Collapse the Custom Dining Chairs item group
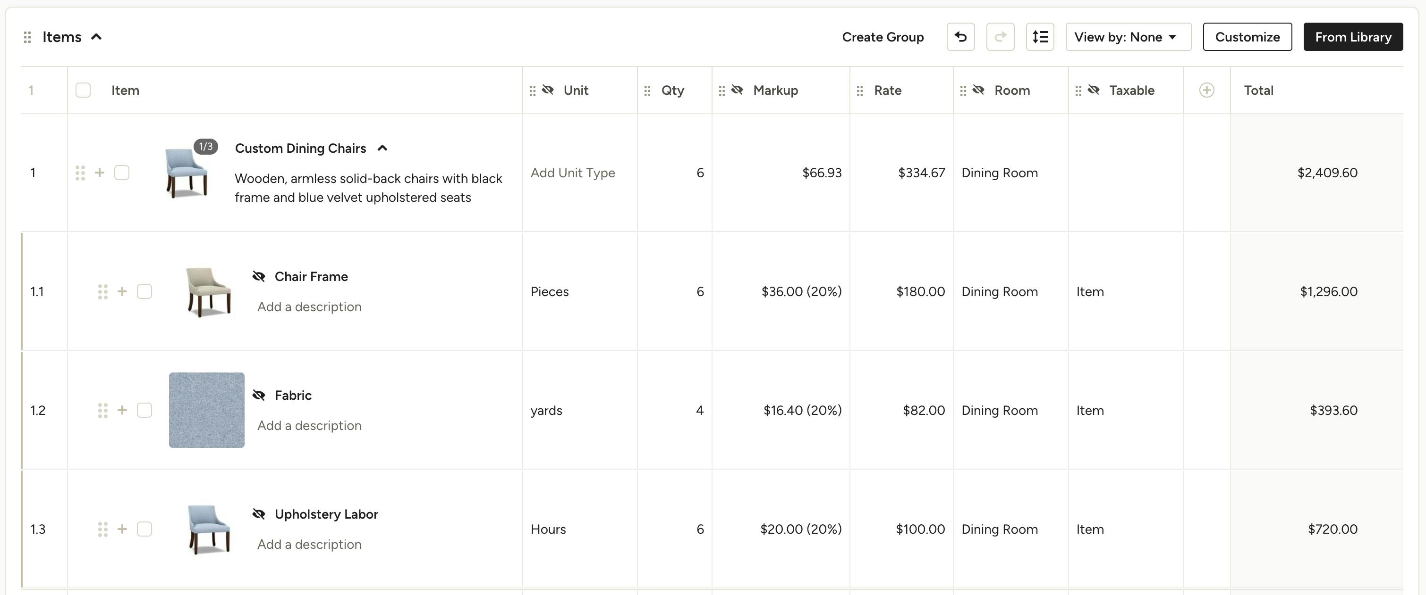This screenshot has width=1426, height=595. [382, 148]
